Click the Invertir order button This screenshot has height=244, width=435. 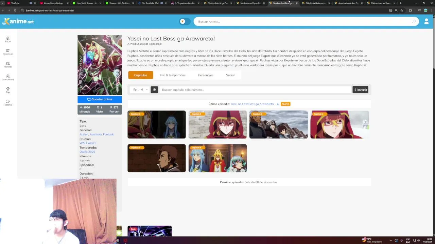(x=360, y=90)
